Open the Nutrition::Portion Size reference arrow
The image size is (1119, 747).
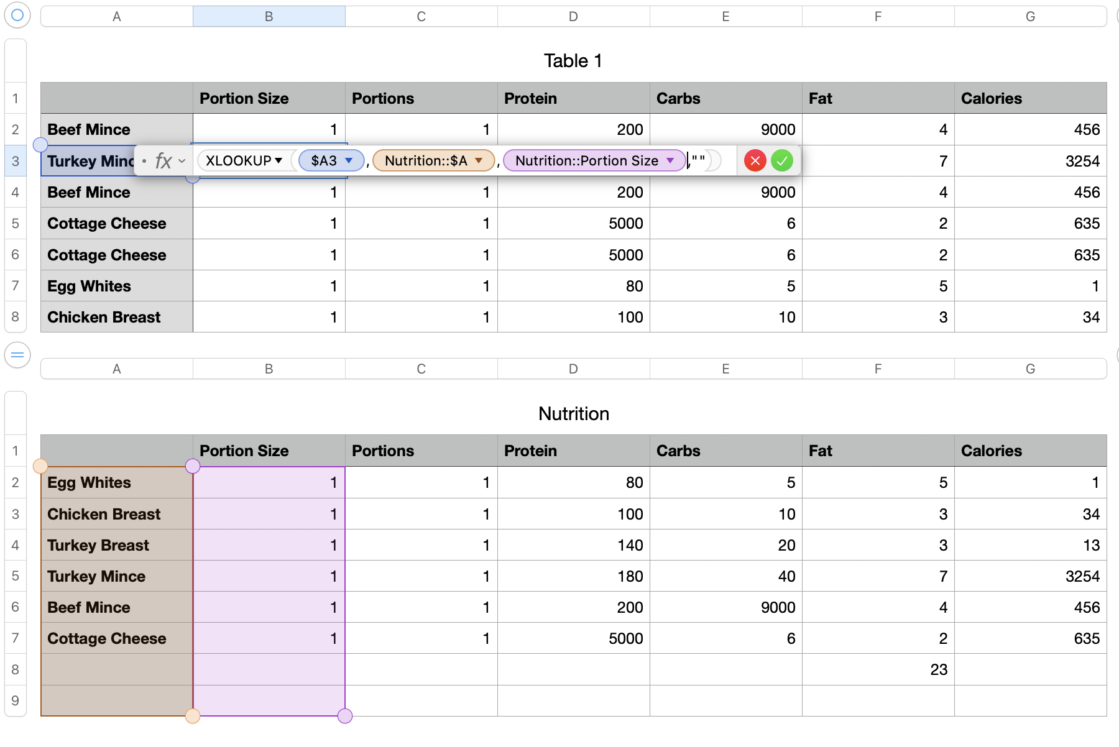click(x=670, y=161)
